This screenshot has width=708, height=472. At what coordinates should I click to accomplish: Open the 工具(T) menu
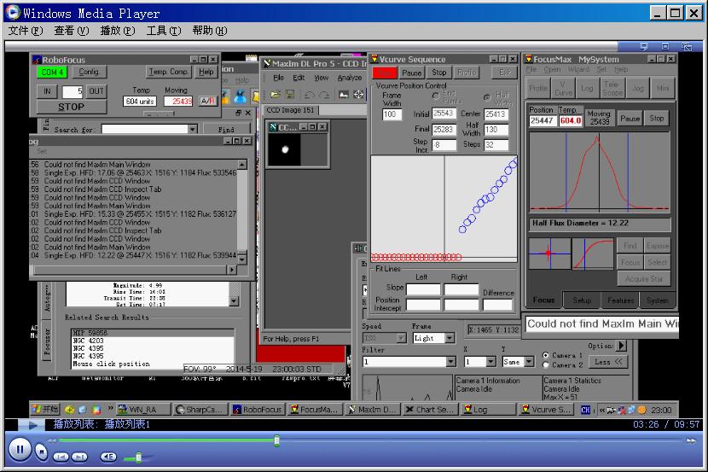click(x=164, y=31)
